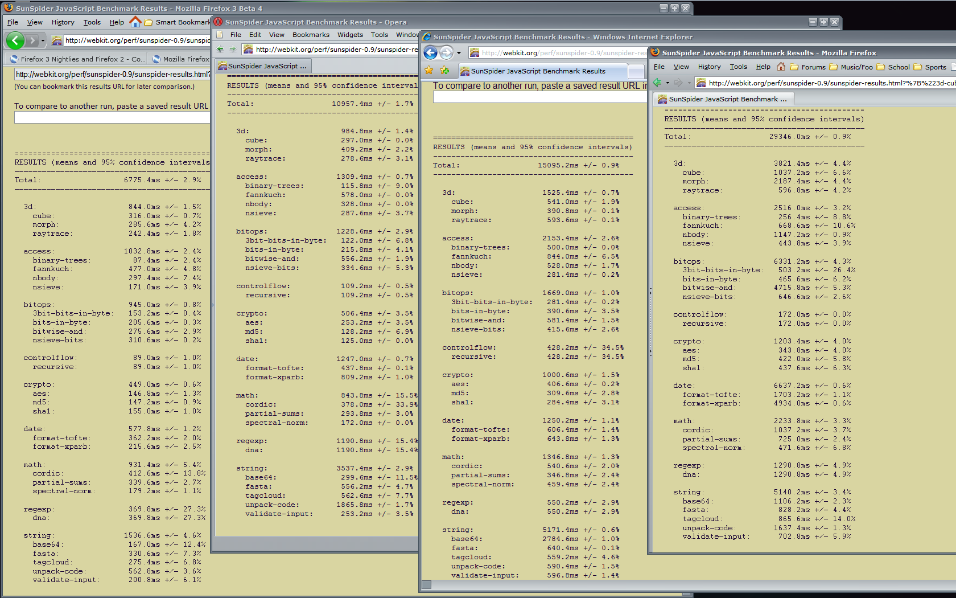Open the History menu in the right Firefox window
The image size is (956, 598).
[x=709, y=67]
